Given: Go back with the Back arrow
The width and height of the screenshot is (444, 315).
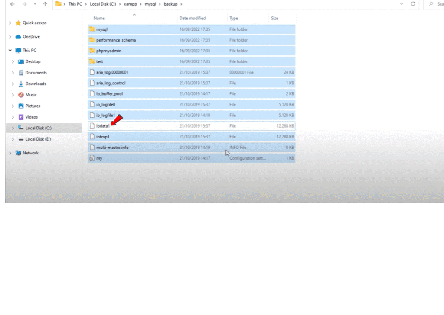Looking at the screenshot, I should [12, 4].
